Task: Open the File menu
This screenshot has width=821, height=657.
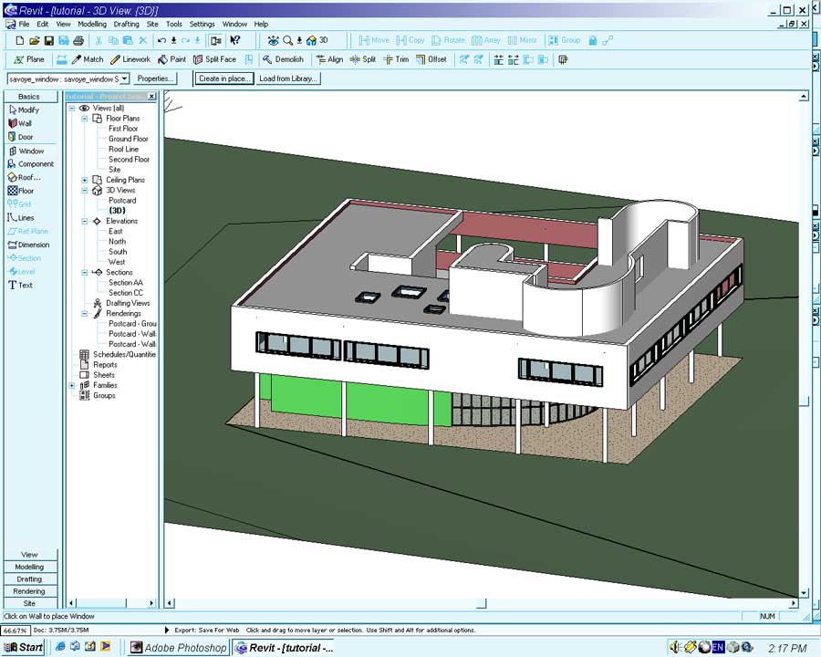Action: [x=24, y=24]
